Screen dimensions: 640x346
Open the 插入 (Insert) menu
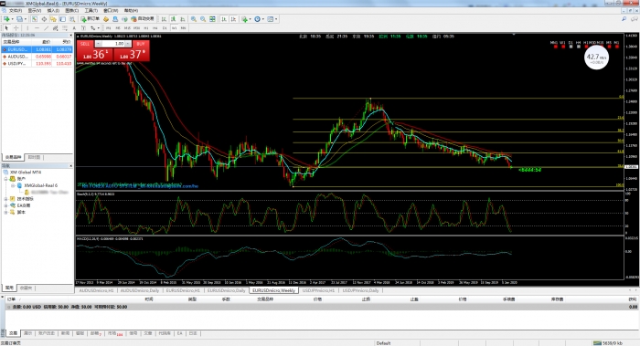pyautogui.click(x=53, y=10)
